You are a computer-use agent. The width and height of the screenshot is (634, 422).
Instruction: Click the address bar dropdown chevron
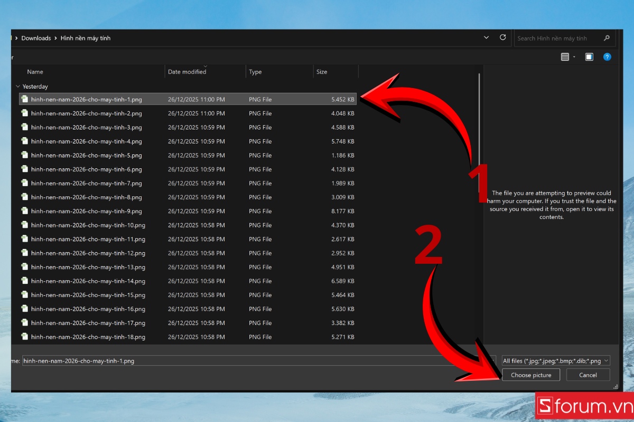point(486,37)
